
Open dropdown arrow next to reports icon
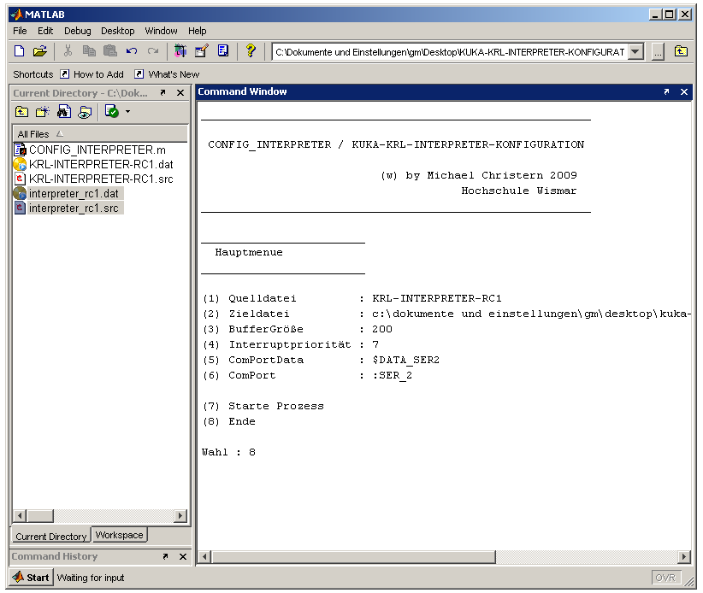[x=128, y=112]
